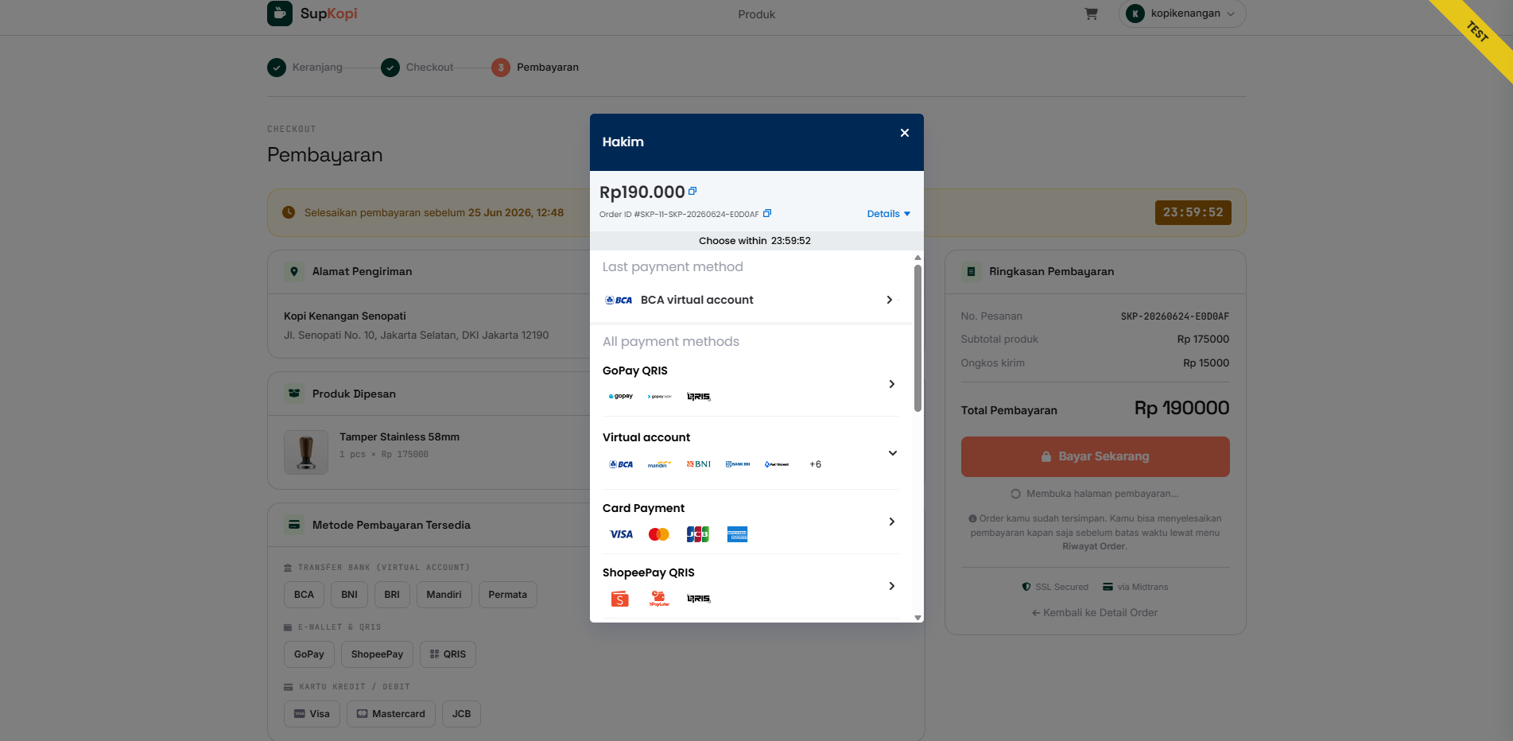Choose the Visa logo under Card Payment
Image resolution: width=1513 pixels, height=741 pixels.
tap(621, 534)
